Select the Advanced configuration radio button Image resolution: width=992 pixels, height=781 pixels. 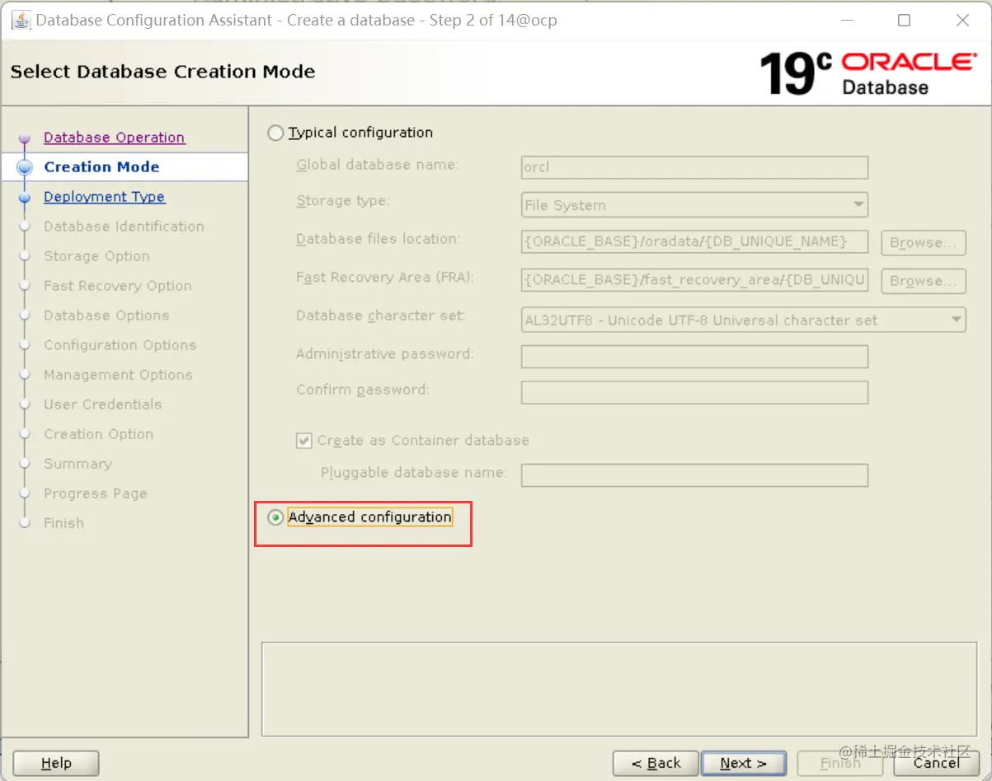coord(275,517)
